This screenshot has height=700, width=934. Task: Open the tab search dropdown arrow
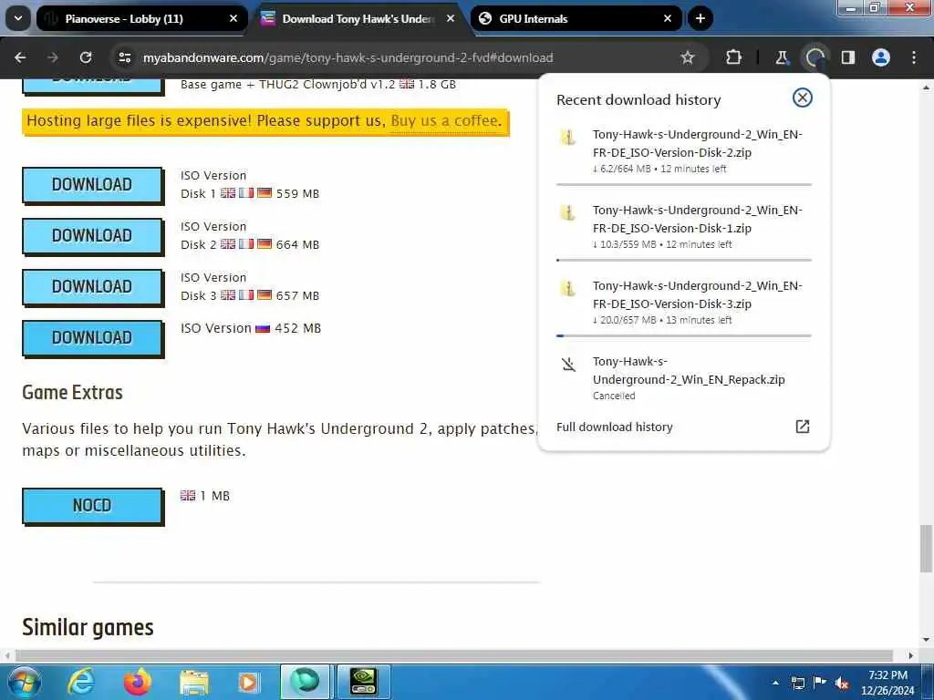coord(18,18)
